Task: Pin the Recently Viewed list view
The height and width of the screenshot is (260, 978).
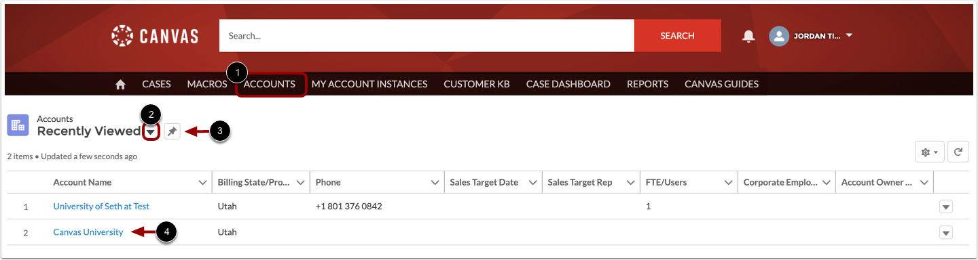Action: click(173, 132)
